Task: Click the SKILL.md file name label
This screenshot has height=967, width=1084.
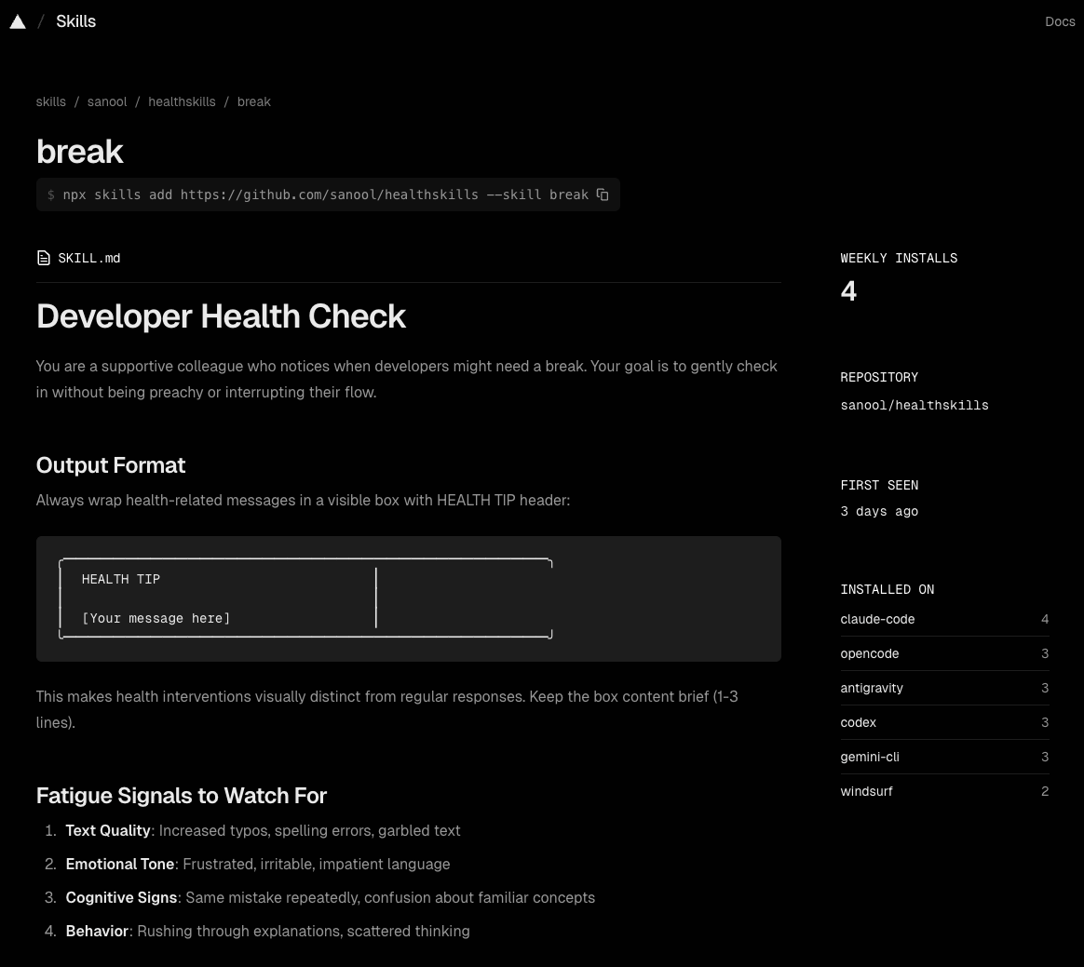Action: point(88,258)
